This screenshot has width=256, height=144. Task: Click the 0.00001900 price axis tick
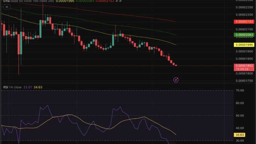pyautogui.click(x=244, y=59)
